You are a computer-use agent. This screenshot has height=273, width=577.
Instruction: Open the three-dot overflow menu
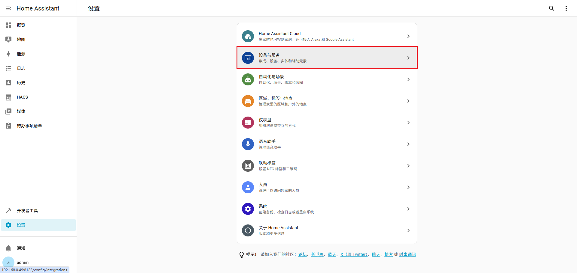[566, 8]
